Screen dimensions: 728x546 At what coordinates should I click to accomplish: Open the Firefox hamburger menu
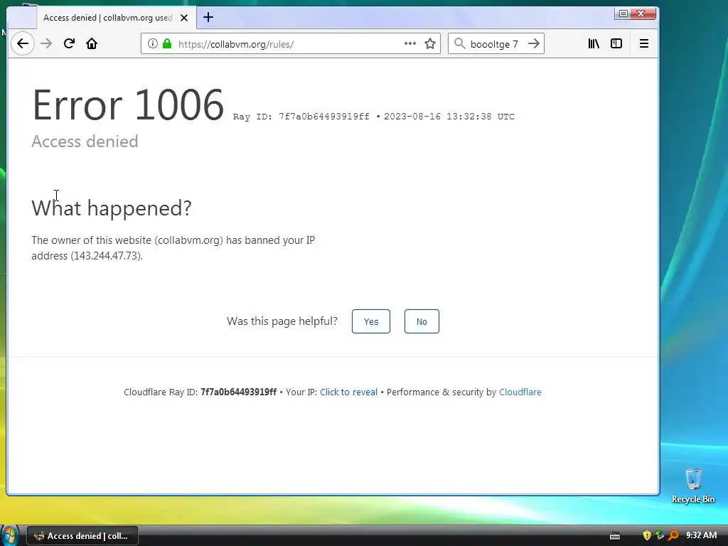(x=644, y=43)
